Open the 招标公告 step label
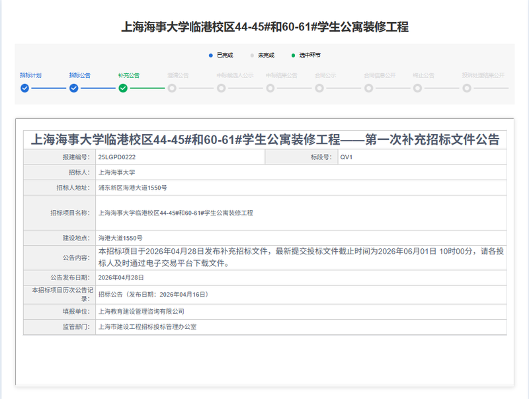 [x=80, y=75]
